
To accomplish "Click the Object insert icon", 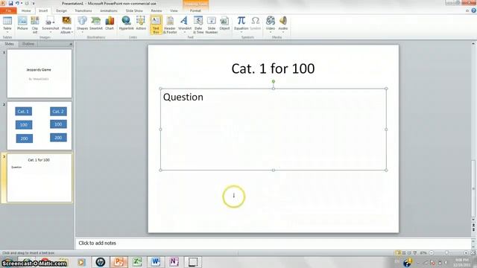I will [224, 24].
